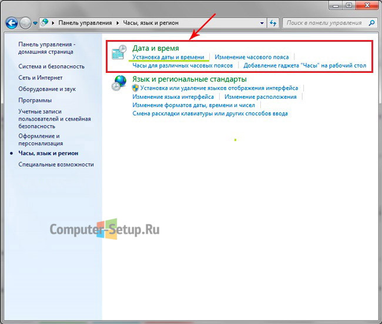Click the Дата и время calendar clock icon
This screenshot has width=382, height=324.
pyautogui.click(x=119, y=52)
